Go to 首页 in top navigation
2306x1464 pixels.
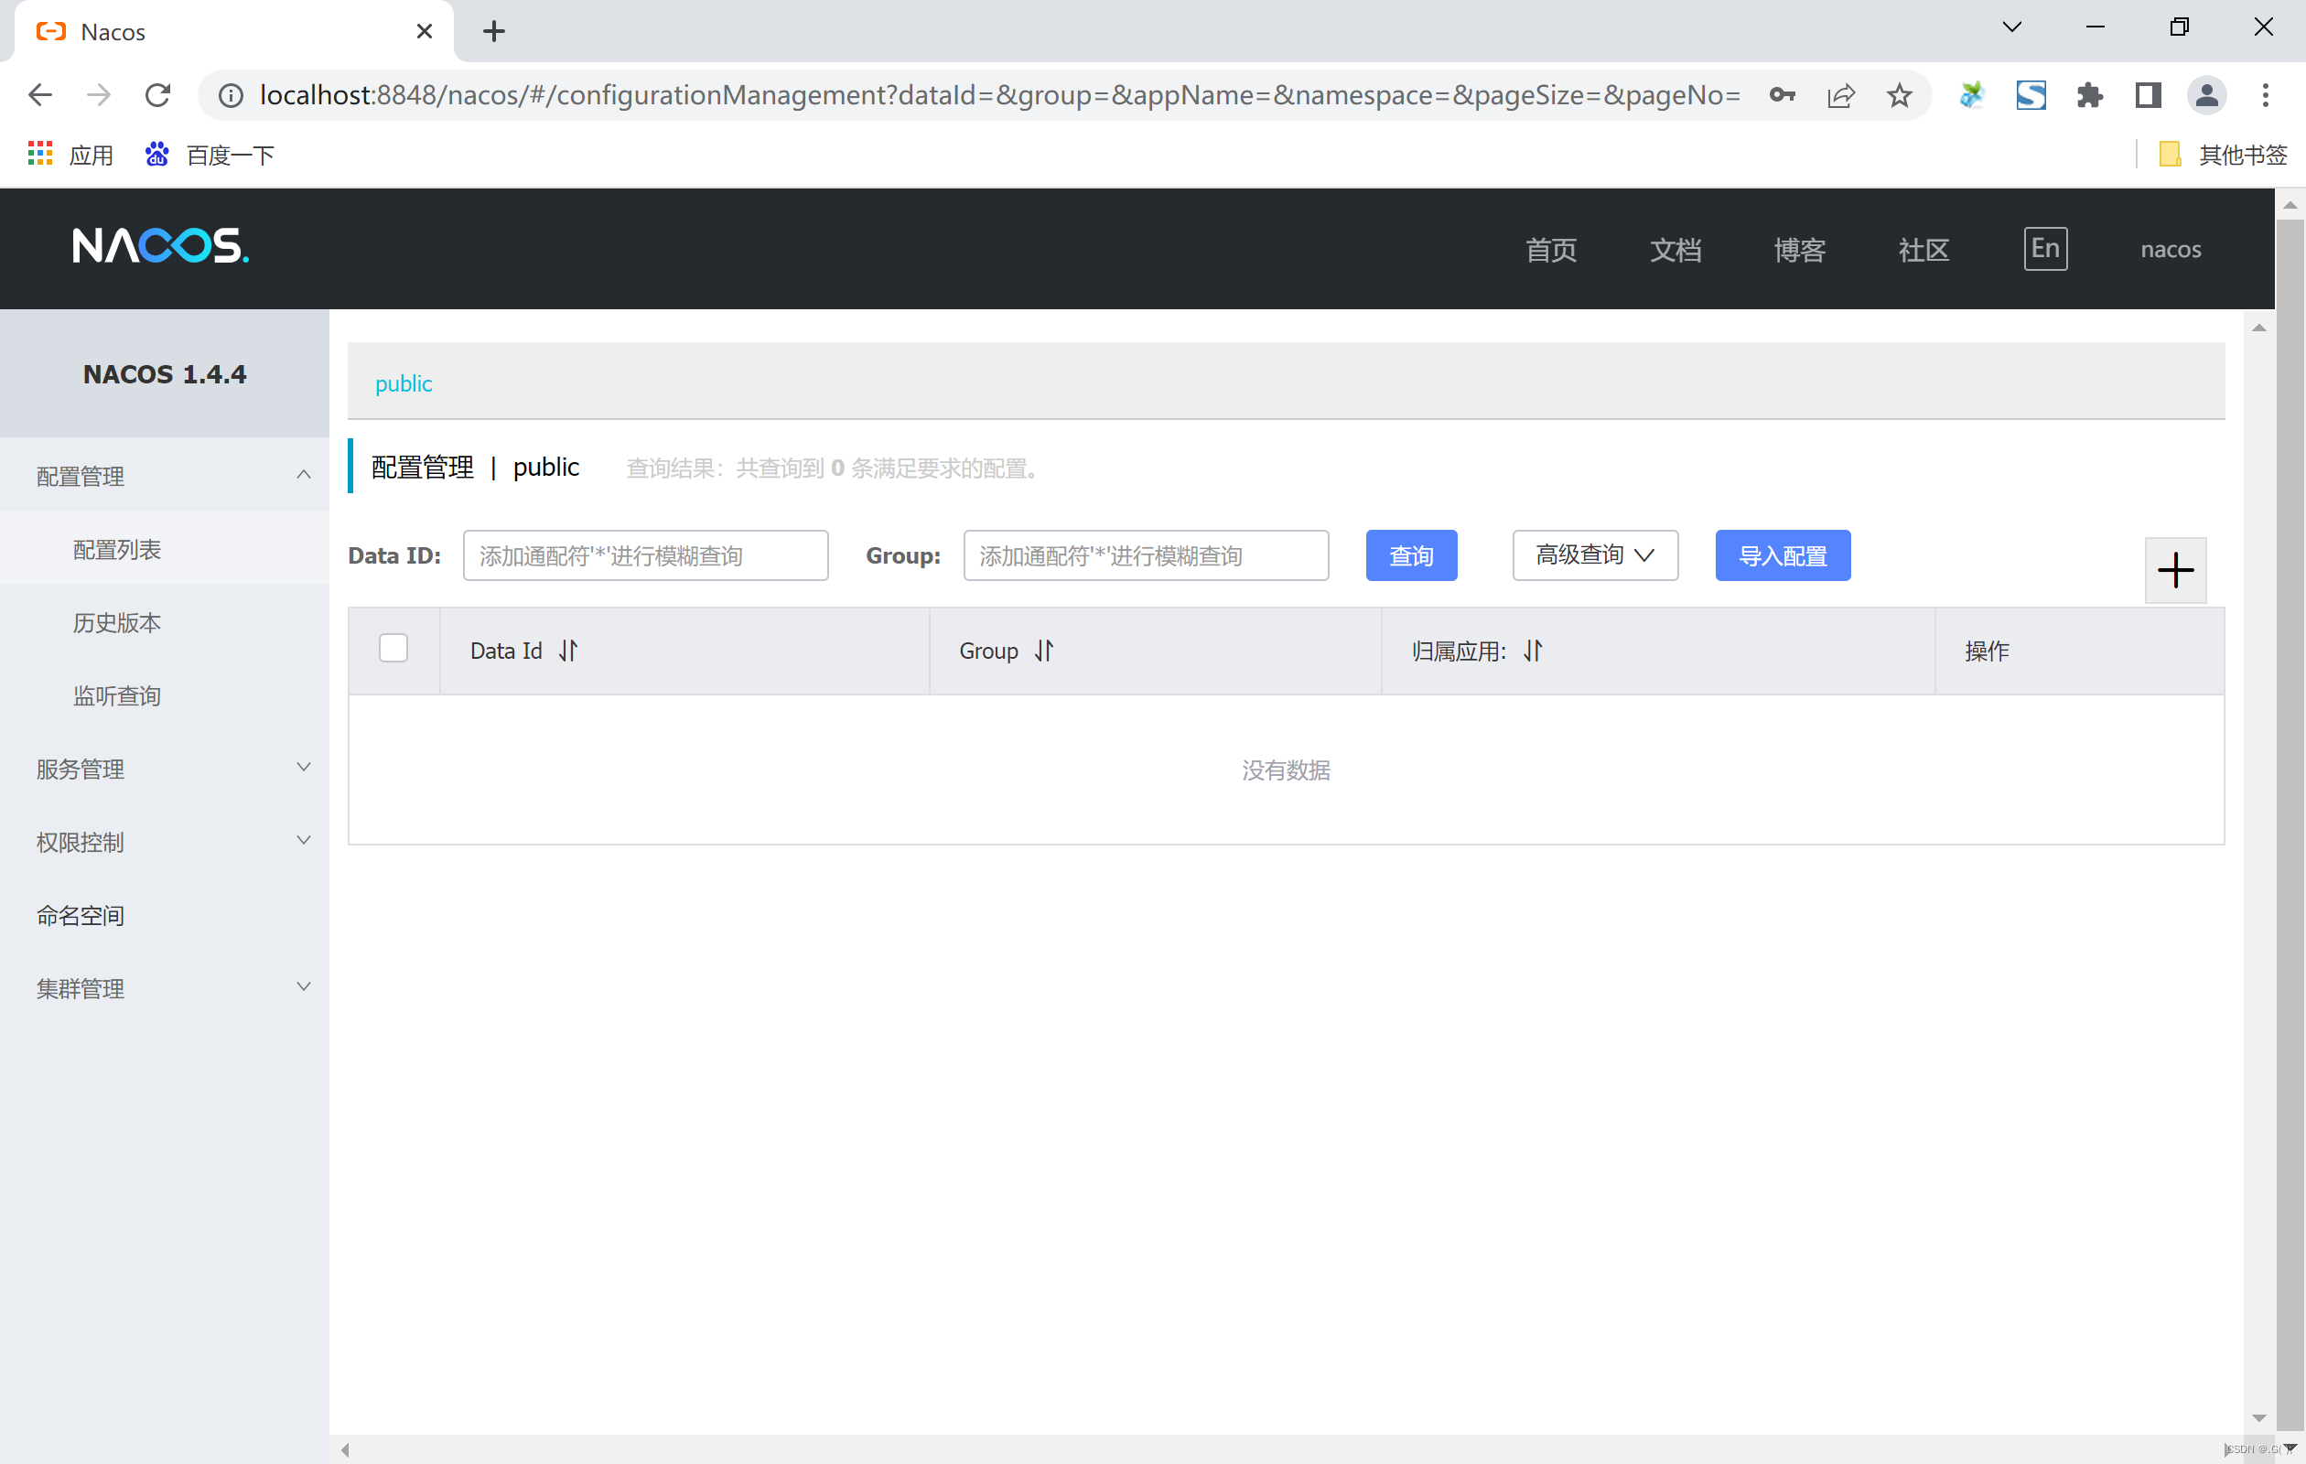(1550, 250)
